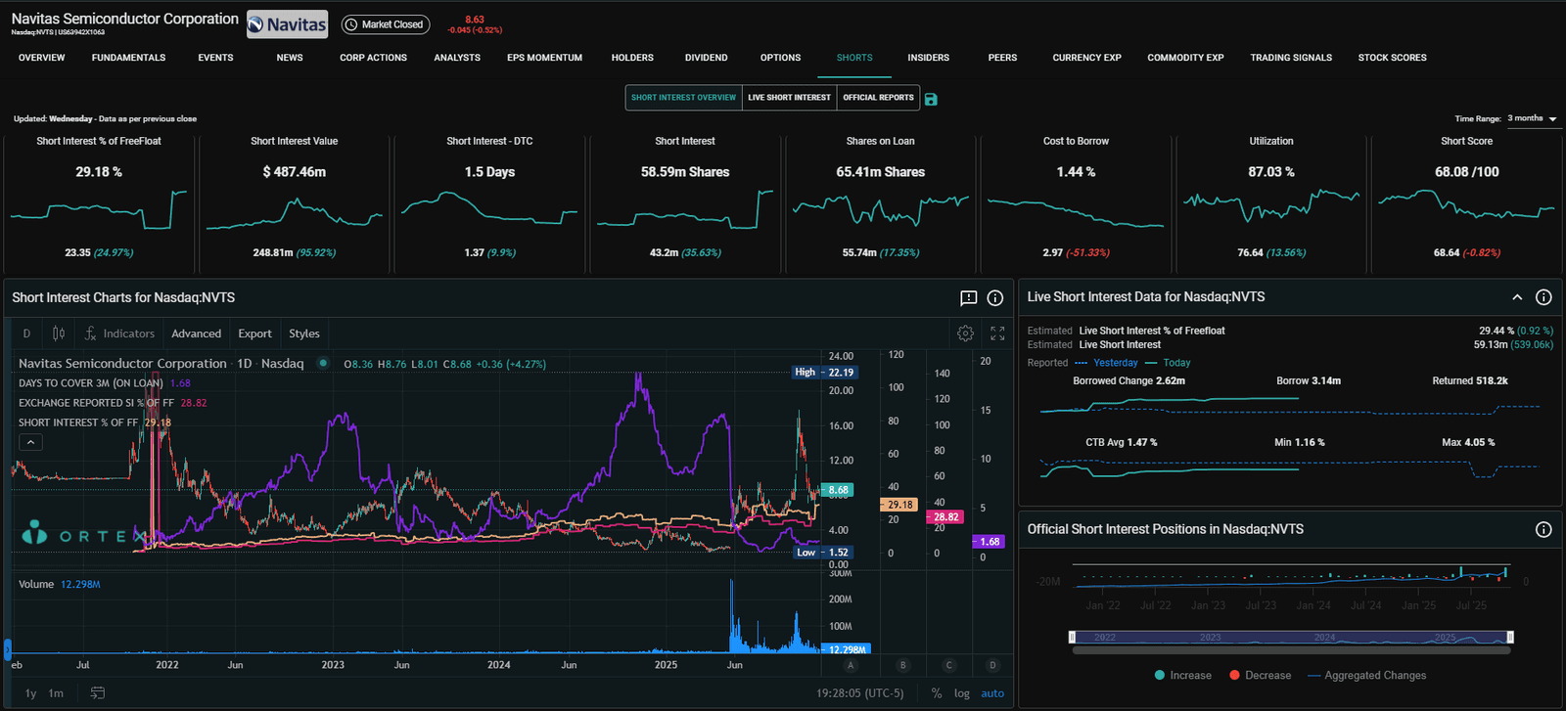This screenshot has width=1566, height=711.
Task: Switch to the Insiders tab
Action: click(x=928, y=58)
